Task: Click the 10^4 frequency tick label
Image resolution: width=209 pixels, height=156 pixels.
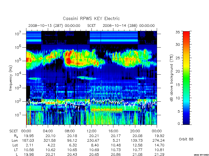Action: pyautogui.click(x=18, y=74)
